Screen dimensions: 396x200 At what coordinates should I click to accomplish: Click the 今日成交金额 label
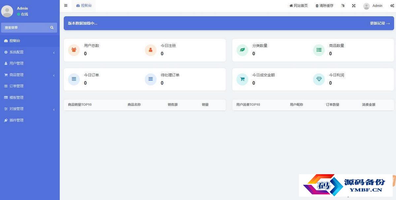click(263, 75)
